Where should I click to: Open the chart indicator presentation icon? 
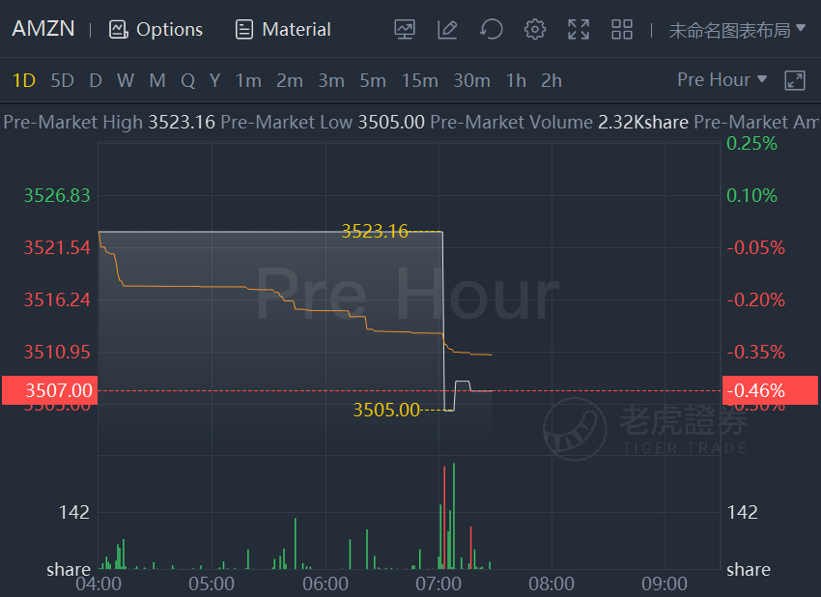[404, 29]
